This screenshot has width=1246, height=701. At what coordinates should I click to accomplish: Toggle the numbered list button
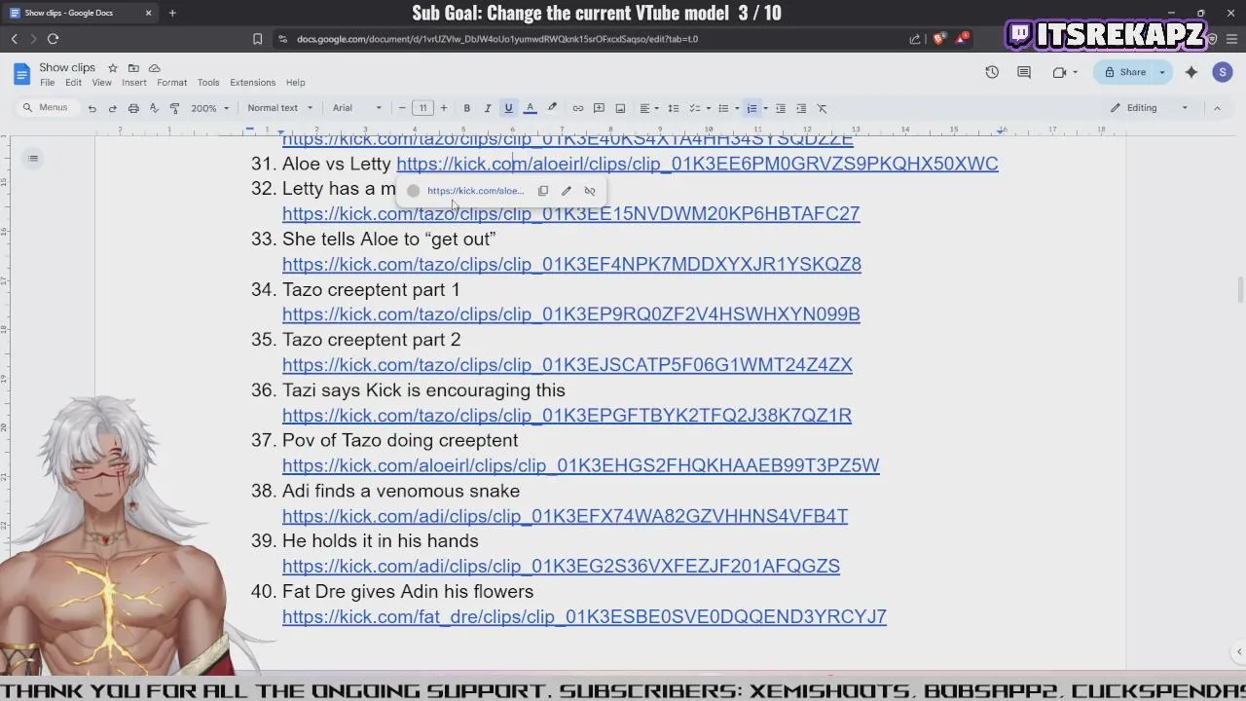[751, 108]
